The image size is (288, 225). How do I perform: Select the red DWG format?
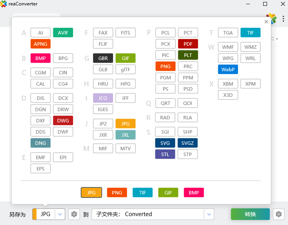tap(63, 120)
